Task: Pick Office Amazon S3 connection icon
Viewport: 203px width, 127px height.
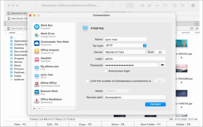Action: click(x=37, y=51)
